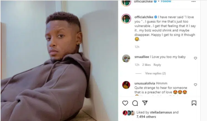Save post with bookmark icon
The height and width of the screenshot is (121, 207).
(194, 103)
